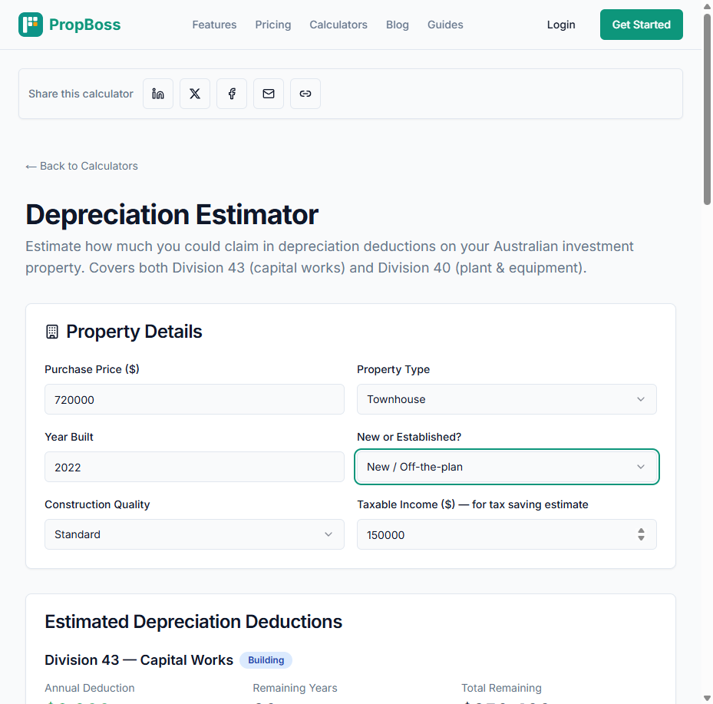
Task: Increase Taxable Income with the stepper
Action: (641, 530)
